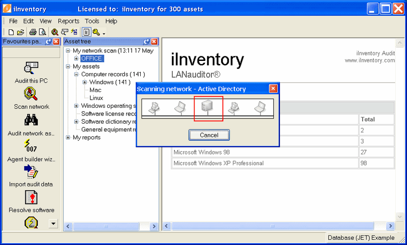407x245 pixels.
Task: Close the Scanning network dialog
Action: (273, 89)
